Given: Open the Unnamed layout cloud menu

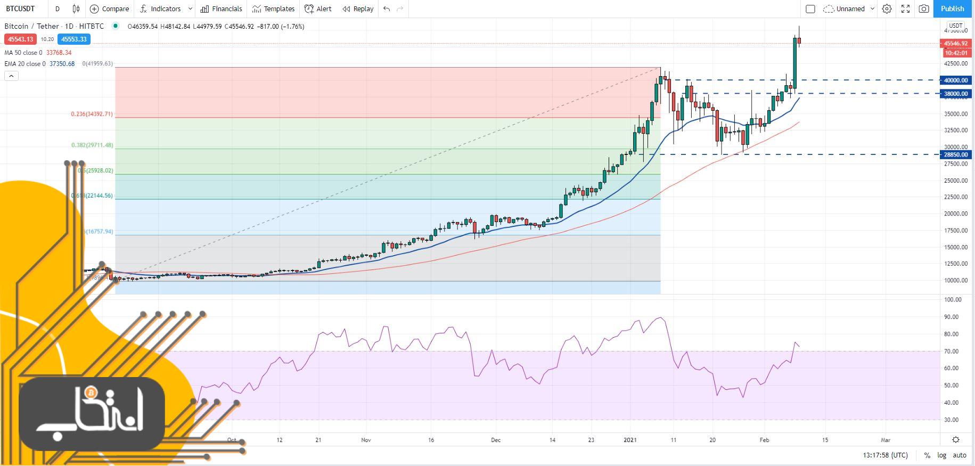Looking at the screenshot, I should point(849,9).
